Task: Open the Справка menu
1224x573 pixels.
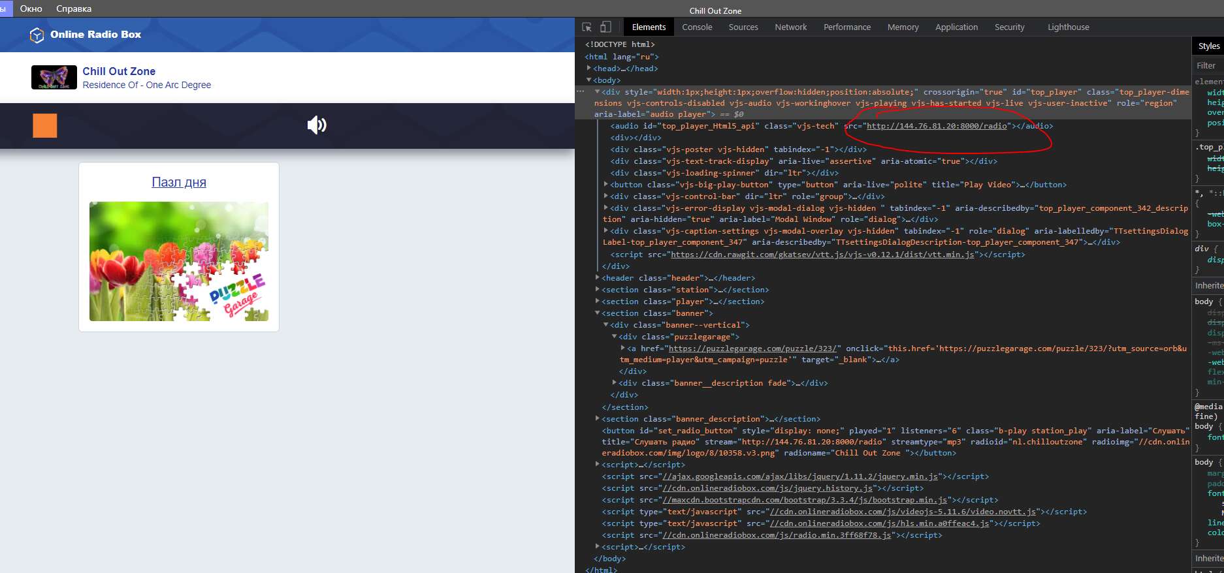Action: click(74, 8)
